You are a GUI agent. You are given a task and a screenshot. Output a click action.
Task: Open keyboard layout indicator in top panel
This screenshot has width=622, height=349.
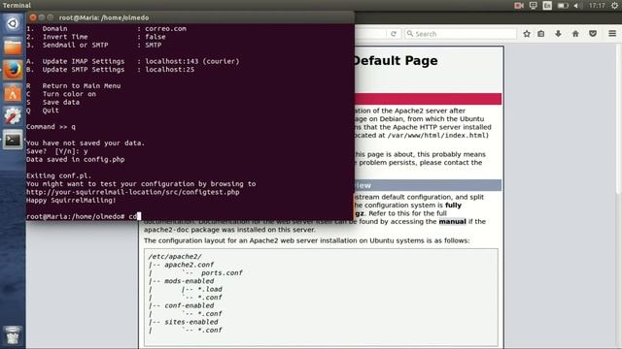[547, 6]
